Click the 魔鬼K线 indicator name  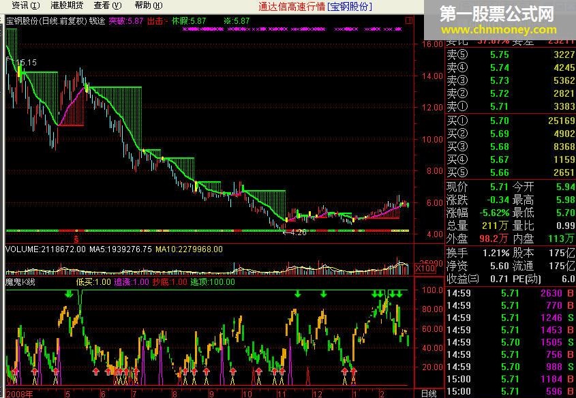click(20, 282)
